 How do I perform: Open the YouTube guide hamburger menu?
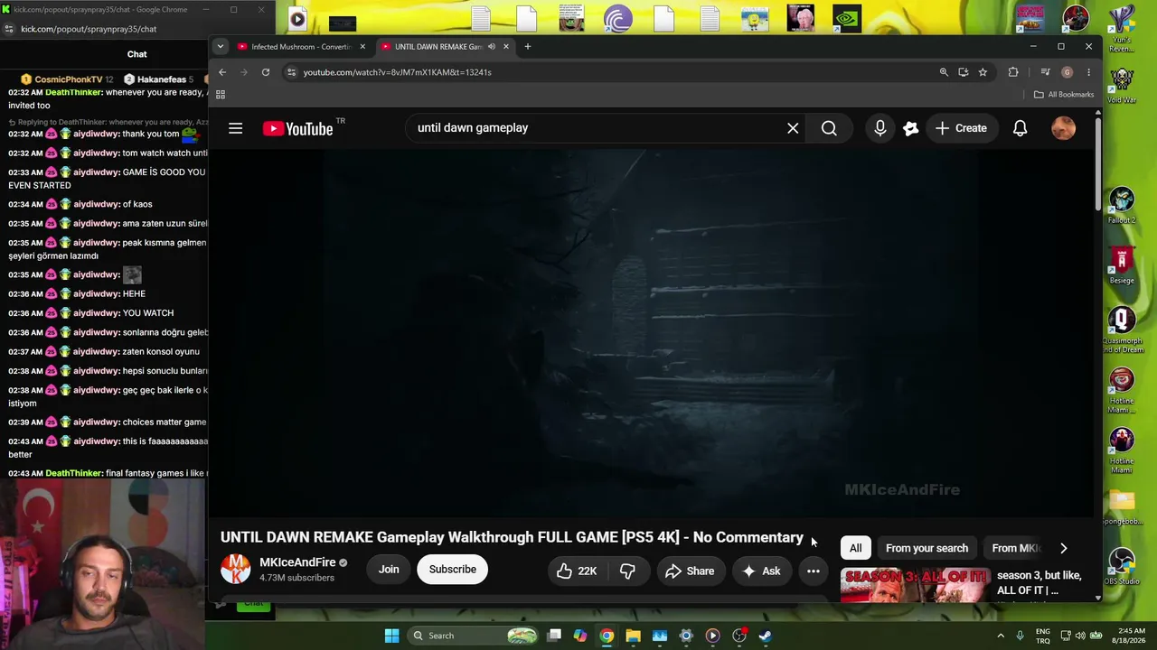(235, 128)
